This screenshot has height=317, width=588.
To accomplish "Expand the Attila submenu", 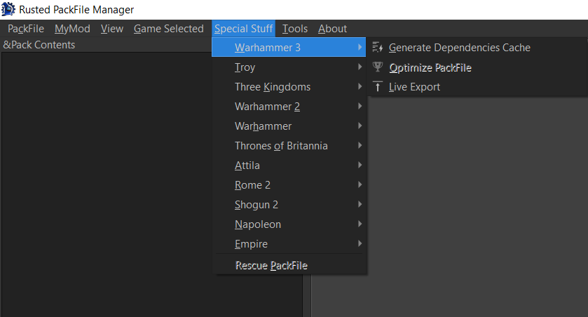I will 289,166.
